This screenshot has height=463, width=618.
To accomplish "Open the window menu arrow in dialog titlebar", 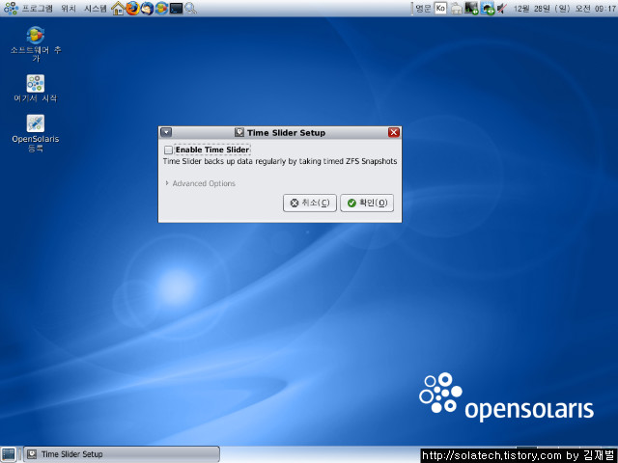I will [166, 132].
